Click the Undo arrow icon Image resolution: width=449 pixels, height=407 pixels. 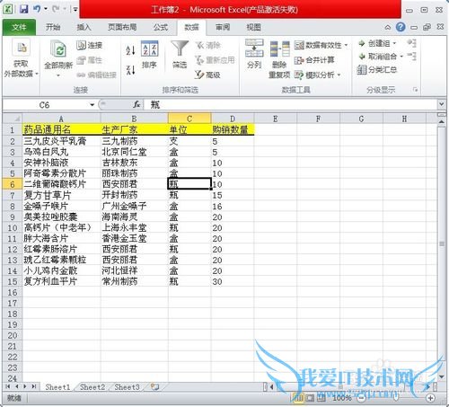point(37,9)
